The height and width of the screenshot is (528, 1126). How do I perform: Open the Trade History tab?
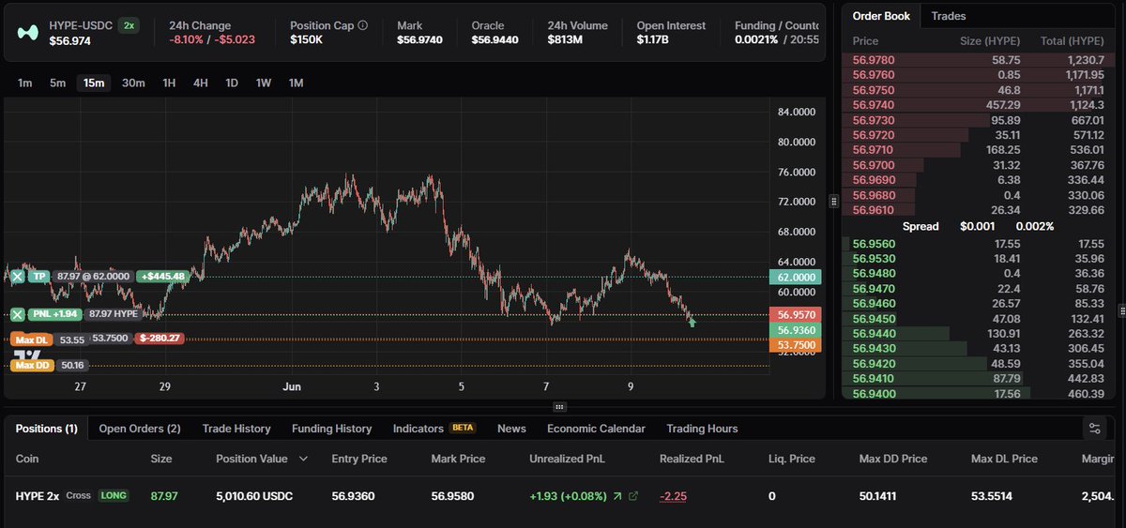[x=236, y=429]
